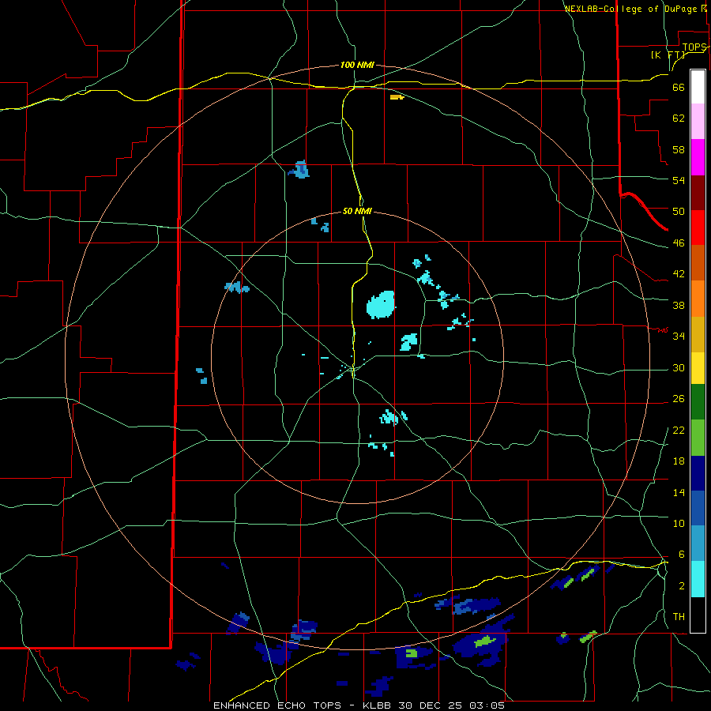Click the legend value 14
Viewport: 711px width, 711px height.
point(679,492)
